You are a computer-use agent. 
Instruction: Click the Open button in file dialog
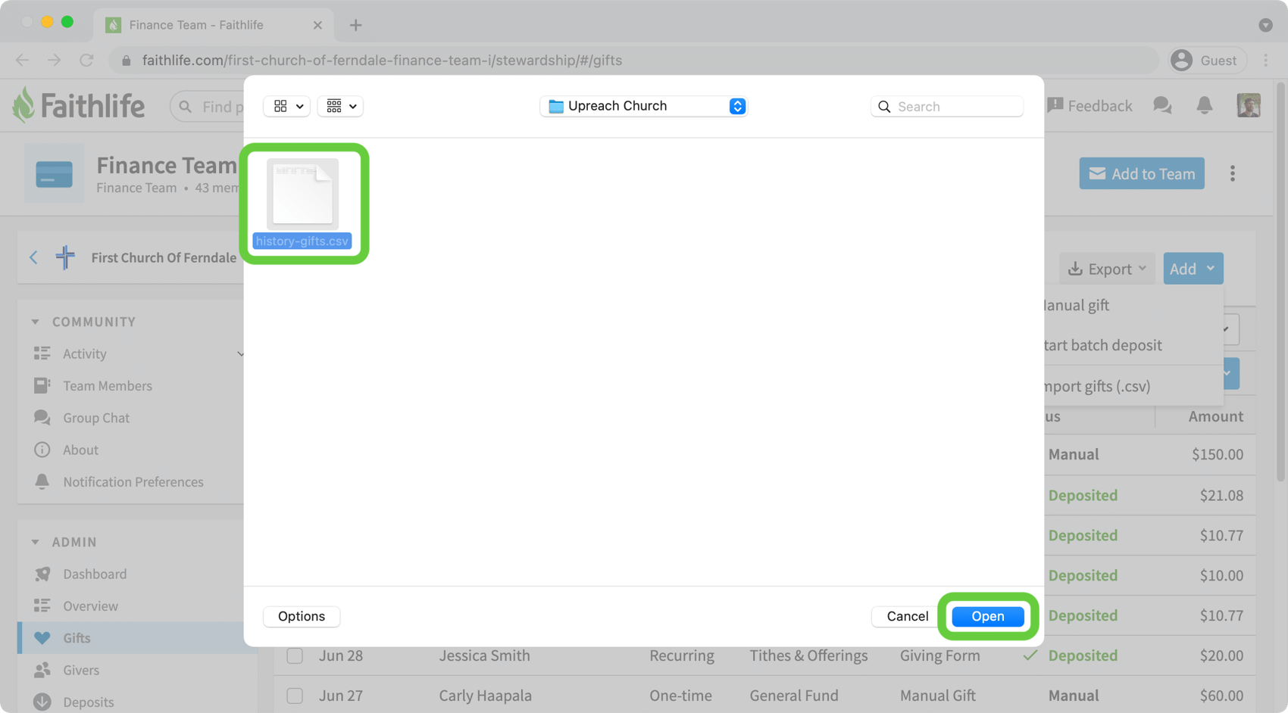point(987,616)
